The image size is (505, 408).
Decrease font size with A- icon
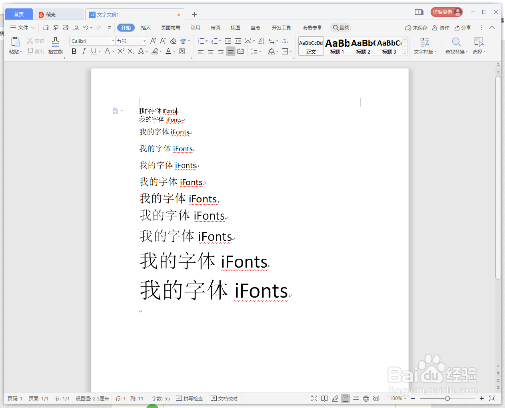coord(163,41)
